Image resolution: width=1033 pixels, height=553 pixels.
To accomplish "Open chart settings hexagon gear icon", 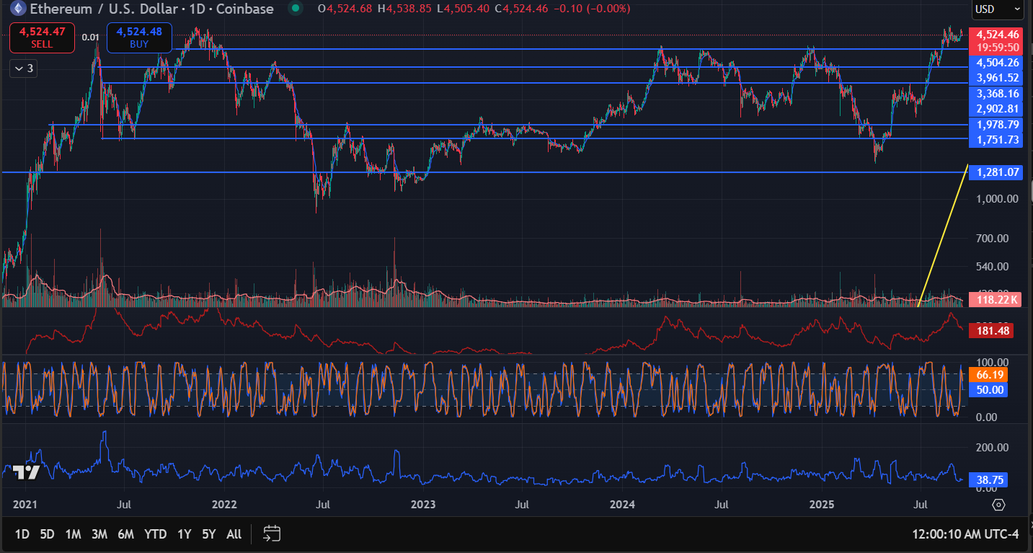I will (998, 504).
